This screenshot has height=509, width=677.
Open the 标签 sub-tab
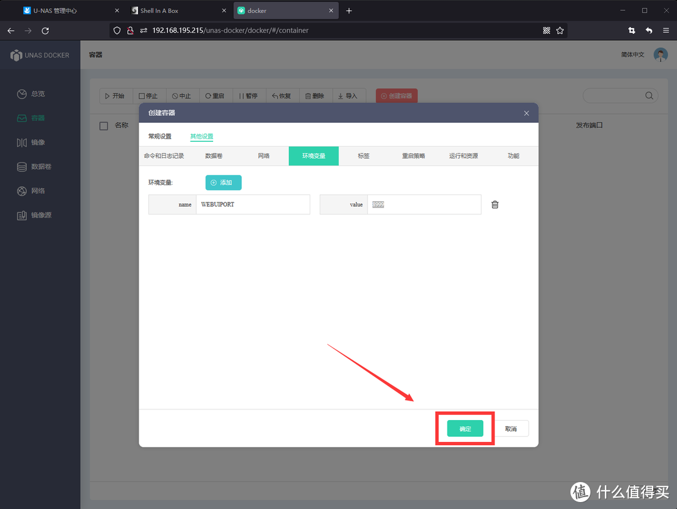click(364, 156)
